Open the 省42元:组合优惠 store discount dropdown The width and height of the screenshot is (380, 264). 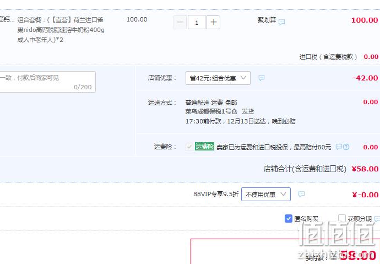point(218,78)
